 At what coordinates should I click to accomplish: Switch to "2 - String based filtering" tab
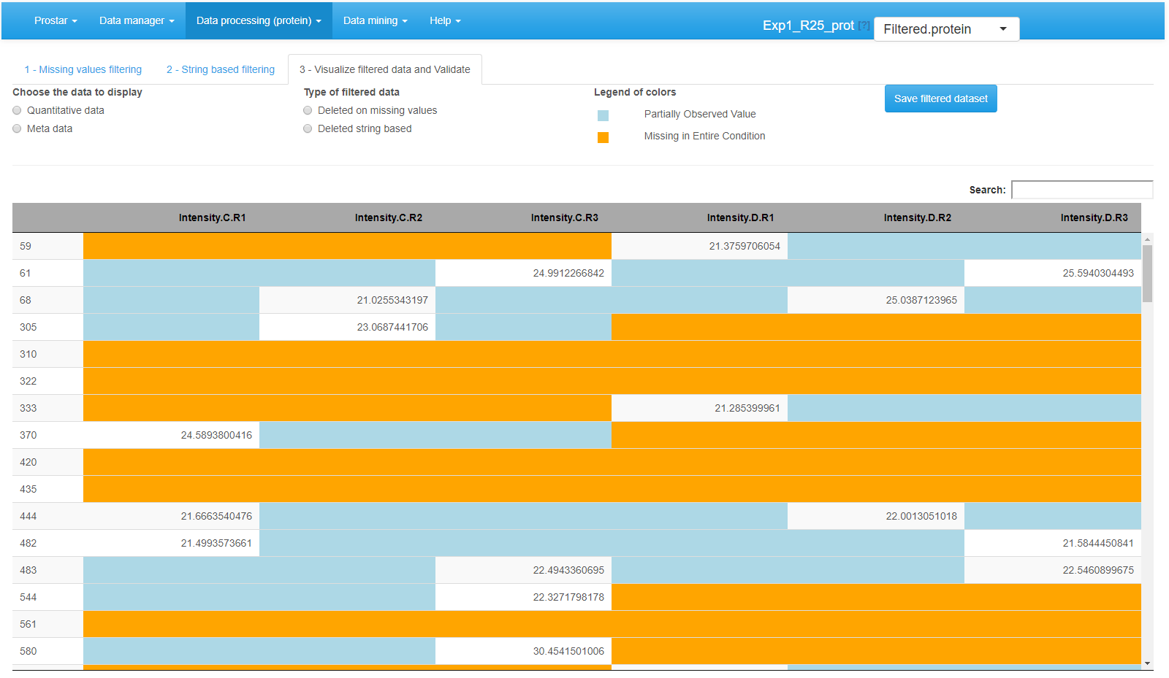pyautogui.click(x=220, y=69)
